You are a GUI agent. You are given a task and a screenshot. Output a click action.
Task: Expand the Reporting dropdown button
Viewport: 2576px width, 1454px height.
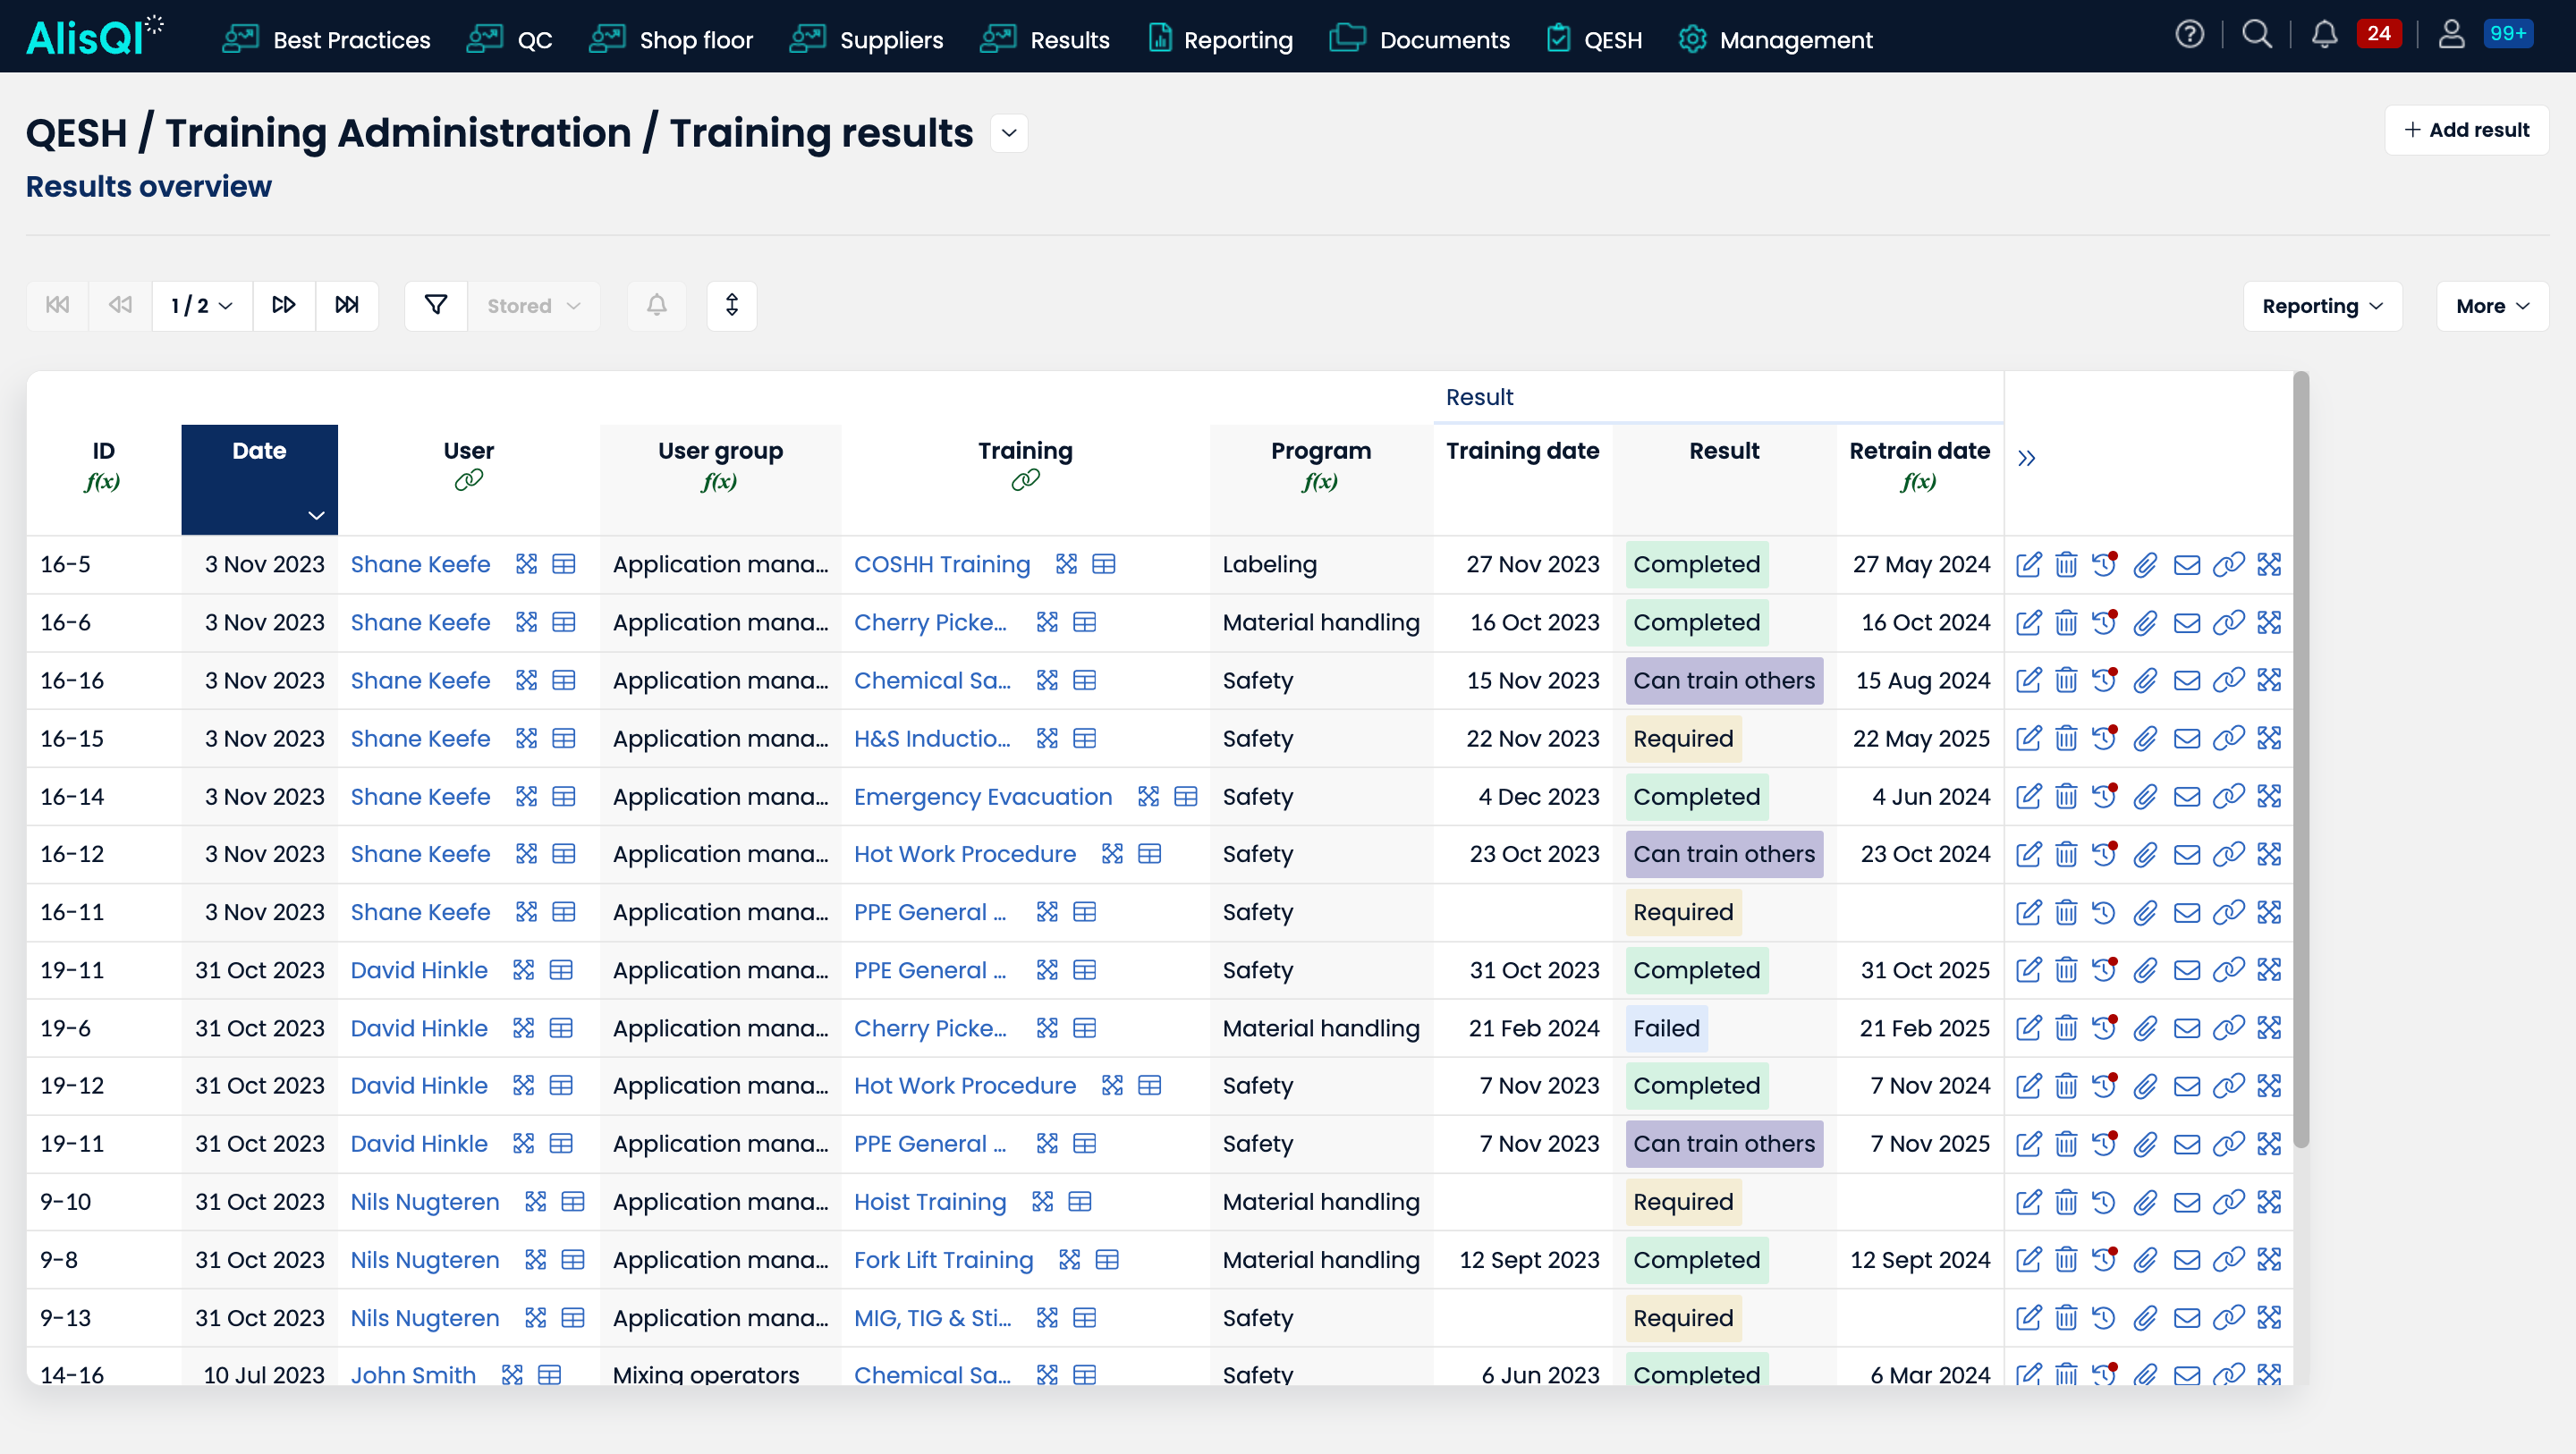click(2322, 306)
